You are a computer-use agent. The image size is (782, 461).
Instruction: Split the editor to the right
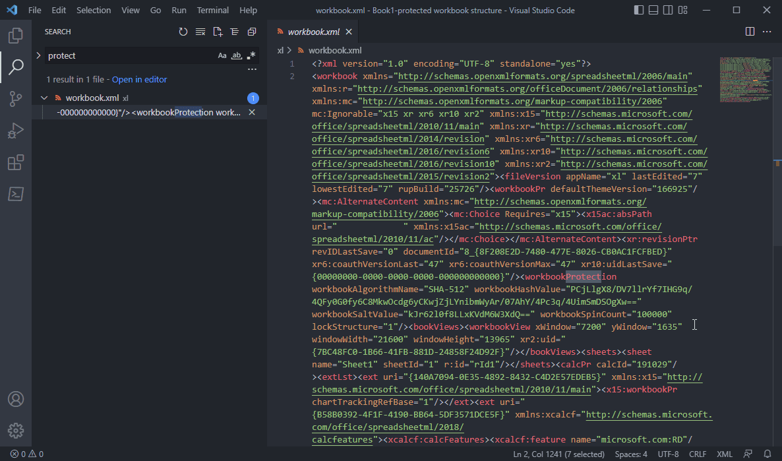750,32
